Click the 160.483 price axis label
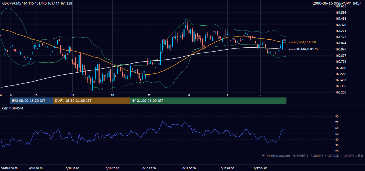Screen dimensions: 365x171 [x=340, y=80]
